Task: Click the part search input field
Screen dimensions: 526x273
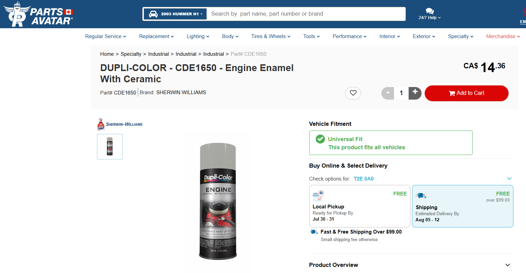Action: pos(306,14)
